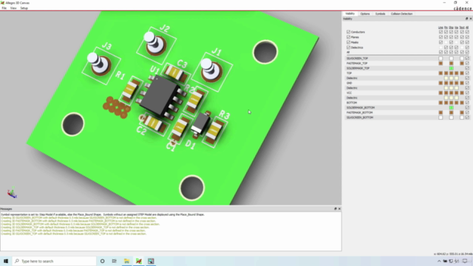Screen dimensions: 473x266
Task: Toggle the All column checkbox for BOTTOM layer
Action: (x=467, y=103)
